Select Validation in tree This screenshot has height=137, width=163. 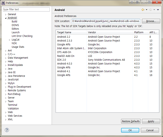click(13, 108)
